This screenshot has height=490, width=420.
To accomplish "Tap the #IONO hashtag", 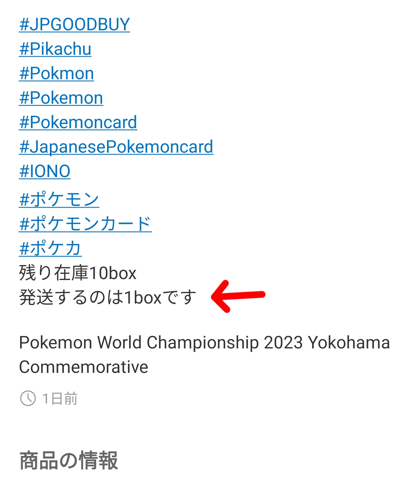I will 45,171.
